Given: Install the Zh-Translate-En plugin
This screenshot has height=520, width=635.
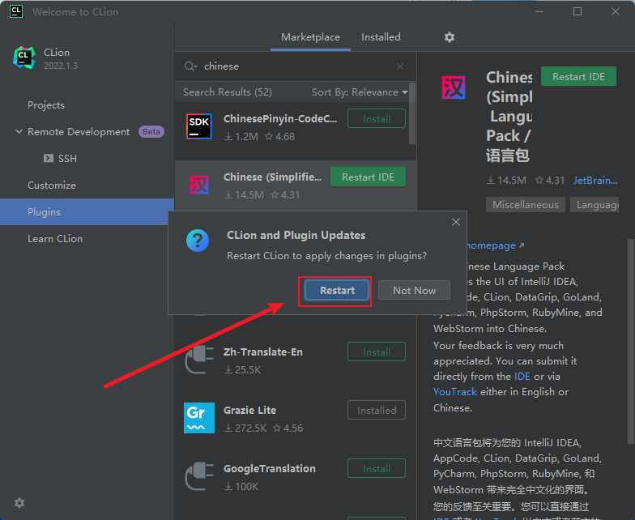Looking at the screenshot, I should tap(376, 352).
